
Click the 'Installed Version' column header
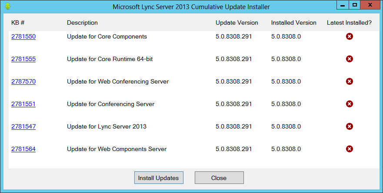point(293,23)
